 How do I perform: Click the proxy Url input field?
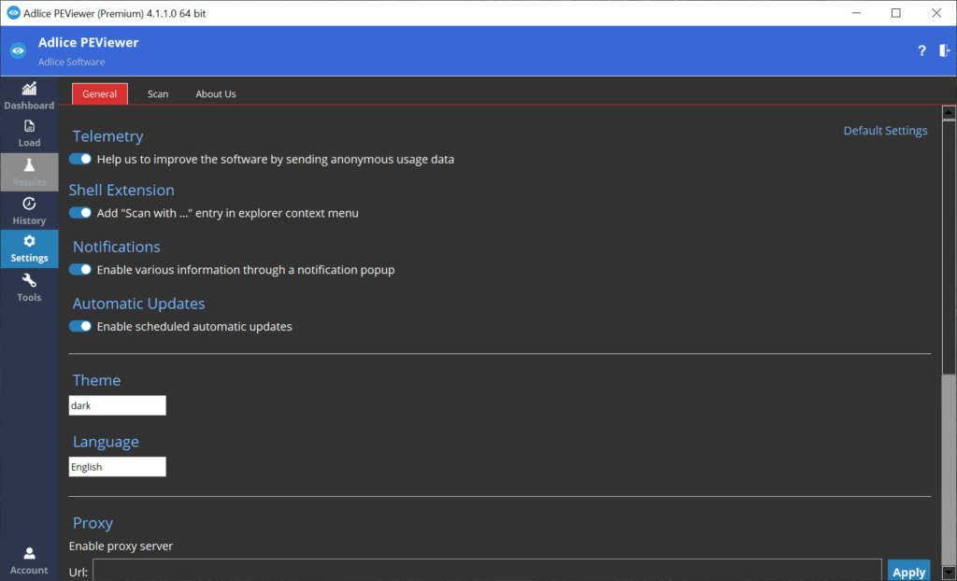[486, 571]
